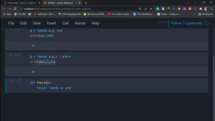Open the gray circle extension icon
This screenshot has height=121, width=215.
[x=163, y=9]
